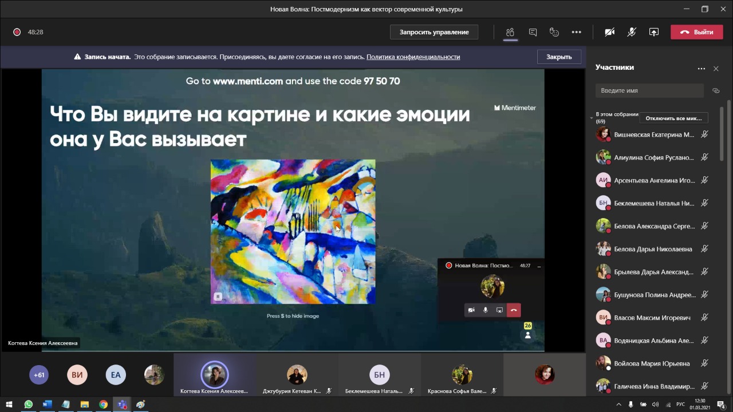733x412 pixels.
Task: Hang up from the mini call window
Action: (x=514, y=310)
